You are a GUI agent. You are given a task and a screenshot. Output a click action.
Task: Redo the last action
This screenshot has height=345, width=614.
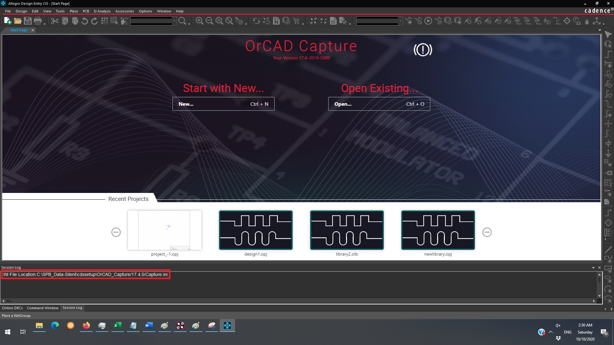(95, 21)
